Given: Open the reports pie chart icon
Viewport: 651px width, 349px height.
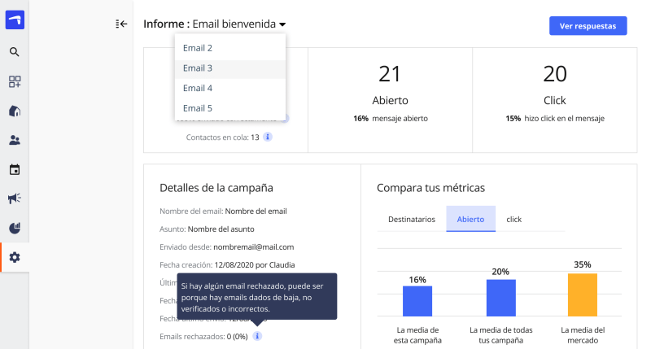Looking at the screenshot, I should (15, 228).
